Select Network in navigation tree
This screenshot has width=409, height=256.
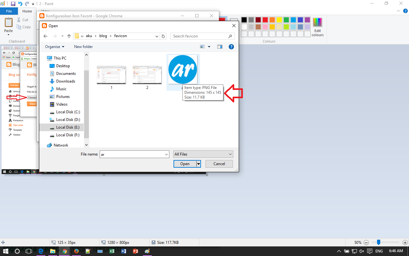(x=58, y=145)
